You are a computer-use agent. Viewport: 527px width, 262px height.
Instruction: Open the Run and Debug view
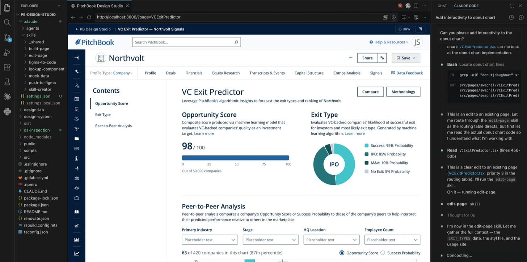[x=7, y=53]
